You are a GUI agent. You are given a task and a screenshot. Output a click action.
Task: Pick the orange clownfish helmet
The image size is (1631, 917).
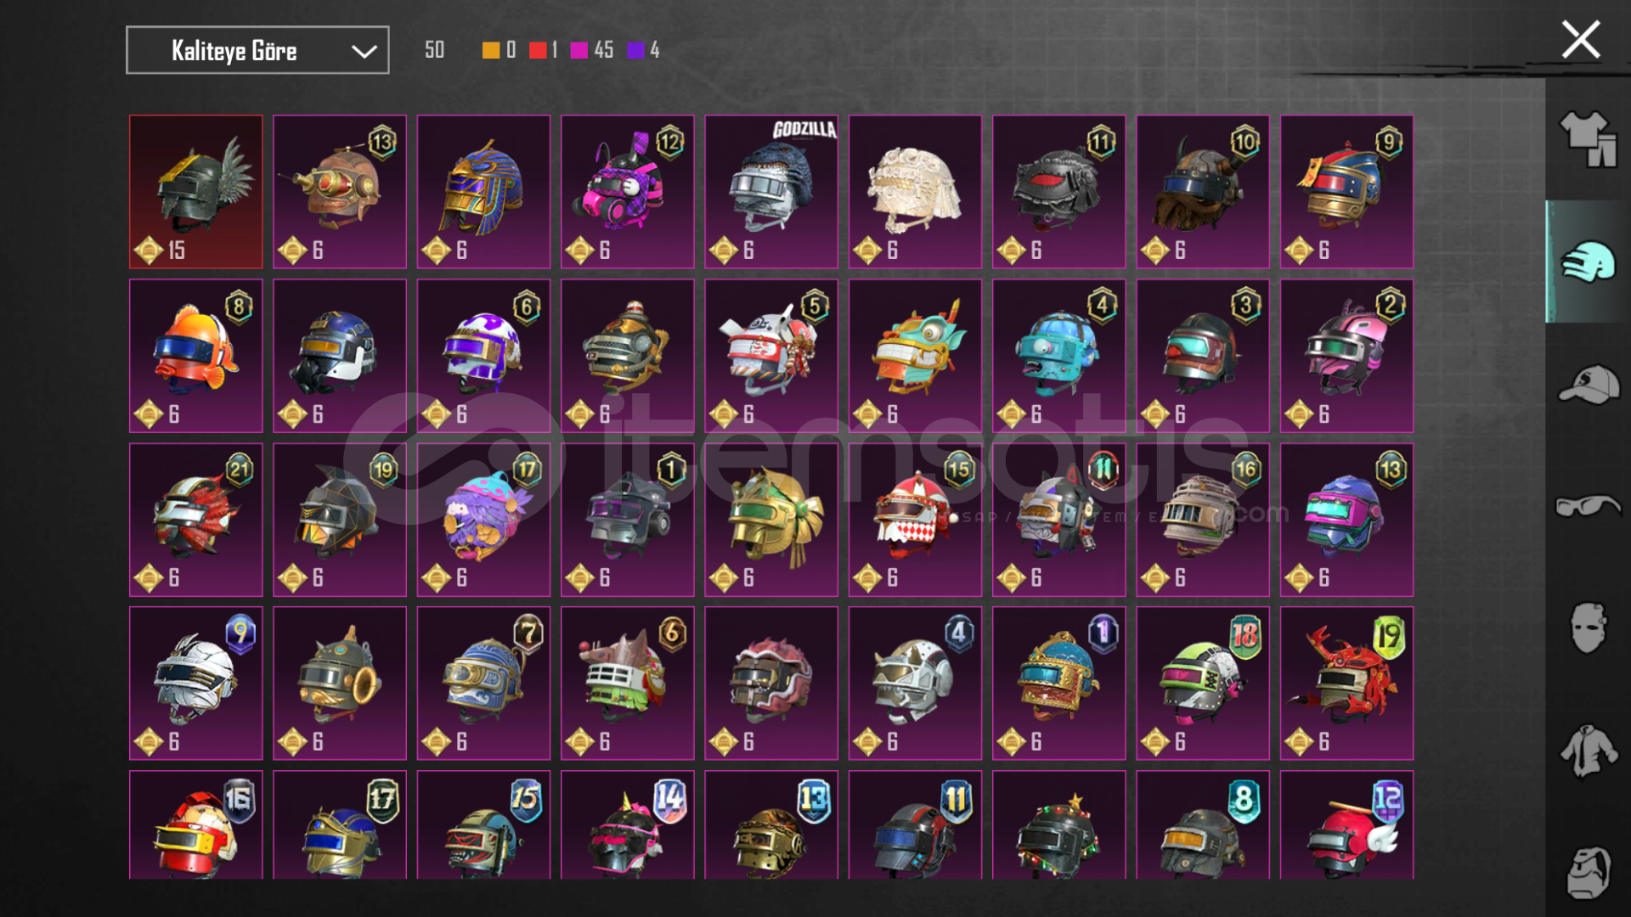coord(196,356)
